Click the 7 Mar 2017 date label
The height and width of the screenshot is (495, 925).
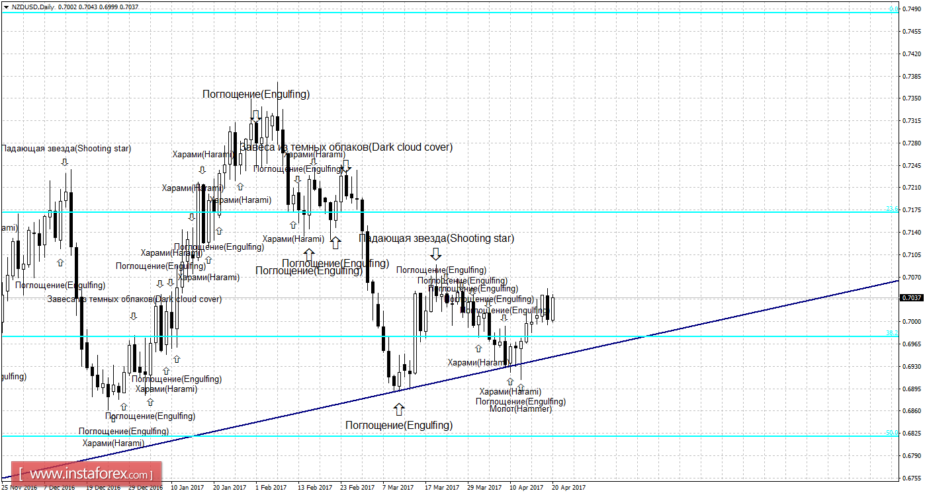398,488
